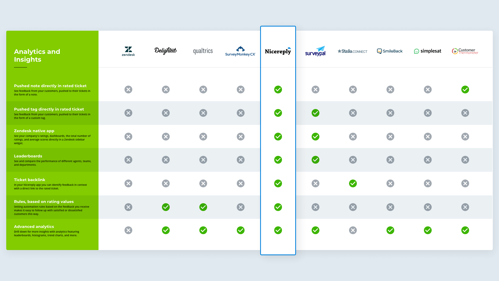499x281 pixels.
Task: Click Qualtrics cross for Zendesk native app
Action: [x=203, y=137]
